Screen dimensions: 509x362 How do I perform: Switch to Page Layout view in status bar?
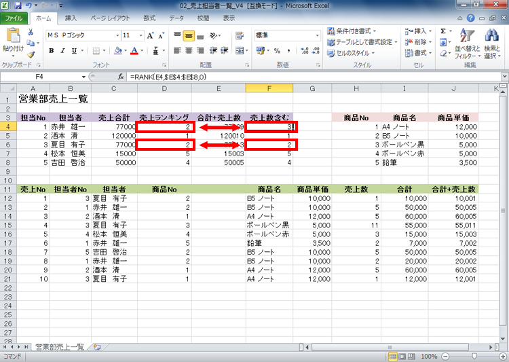click(x=402, y=357)
